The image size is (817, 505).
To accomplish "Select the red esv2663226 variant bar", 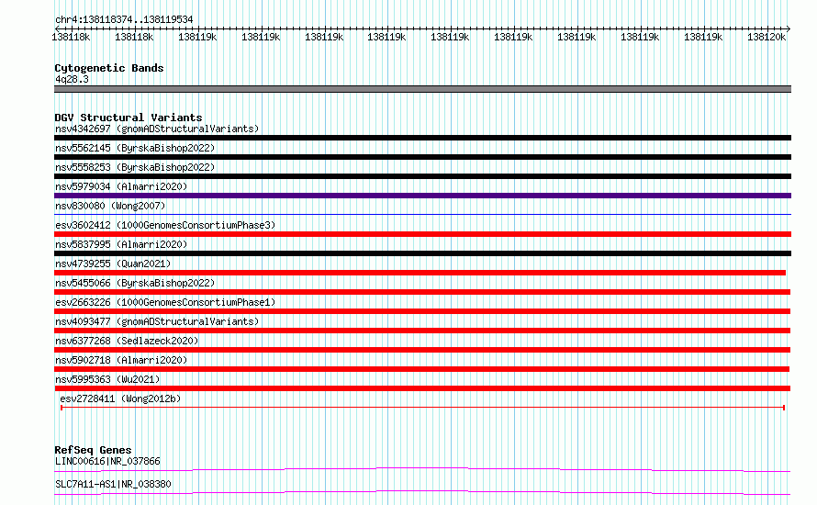I will pyautogui.click(x=422, y=311).
